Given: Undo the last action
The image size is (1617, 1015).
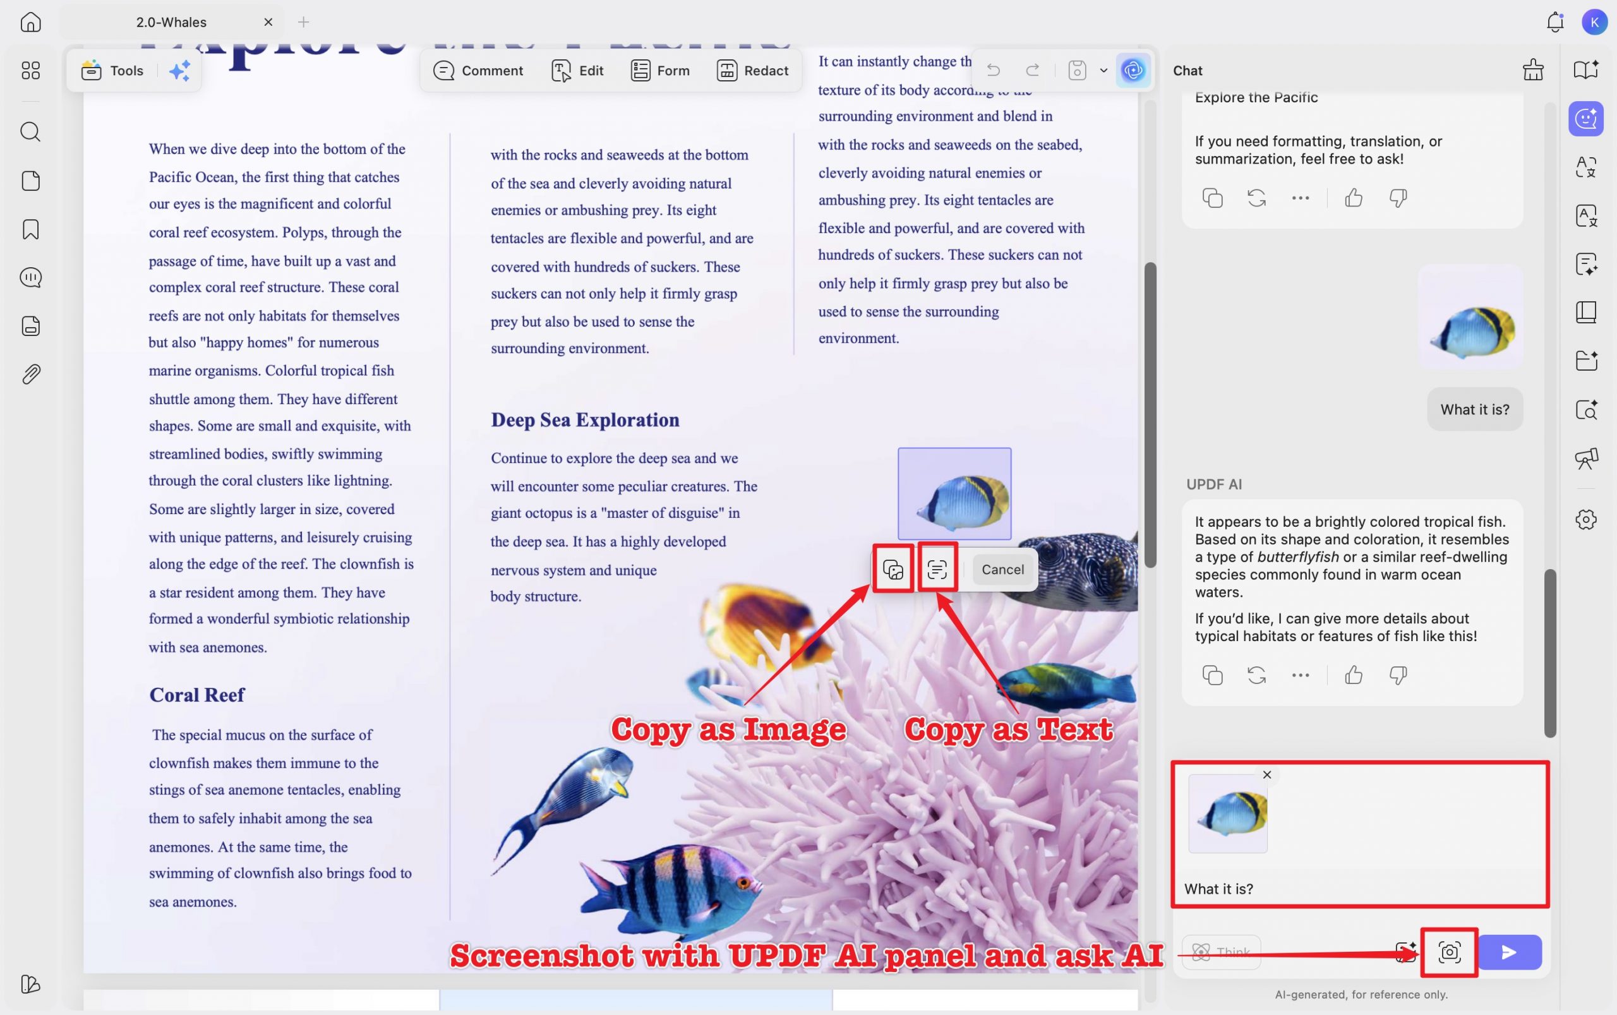Looking at the screenshot, I should click(x=994, y=70).
